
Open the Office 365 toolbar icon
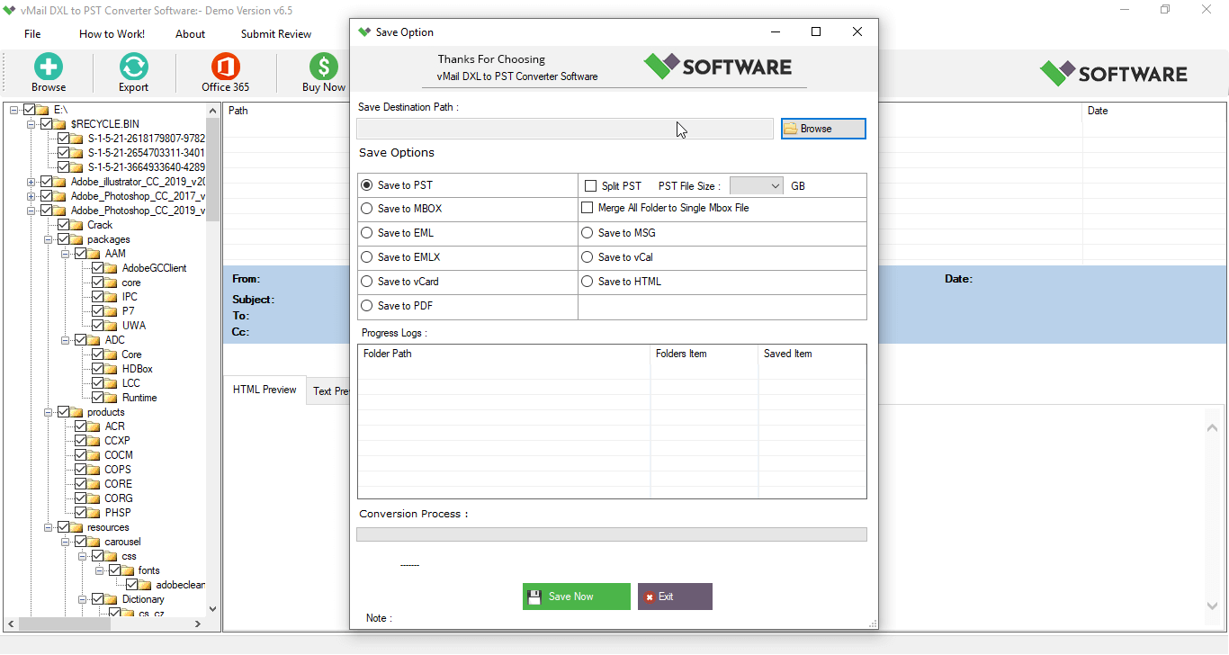coord(226,67)
